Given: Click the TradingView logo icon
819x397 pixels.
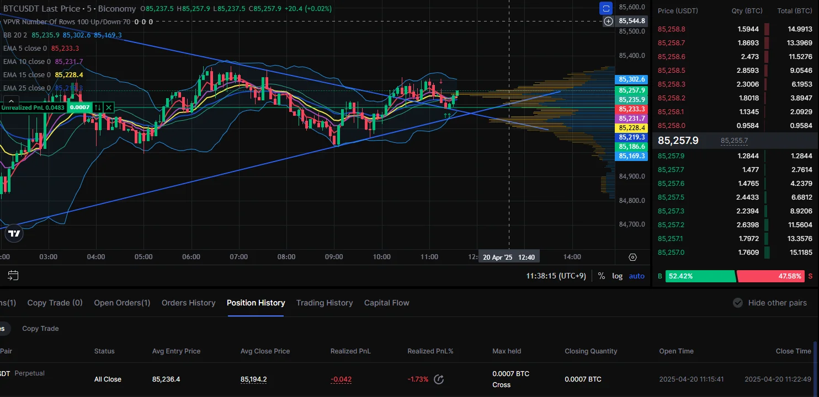Looking at the screenshot, I should tap(14, 233).
